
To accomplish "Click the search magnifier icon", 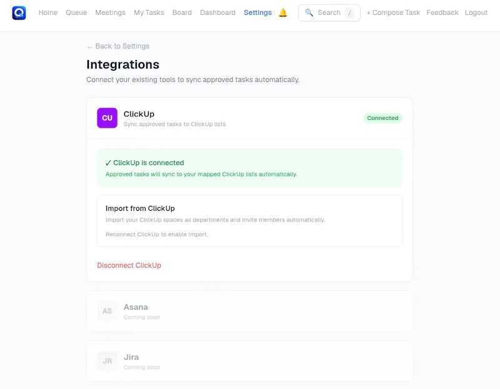I will click(309, 13).
